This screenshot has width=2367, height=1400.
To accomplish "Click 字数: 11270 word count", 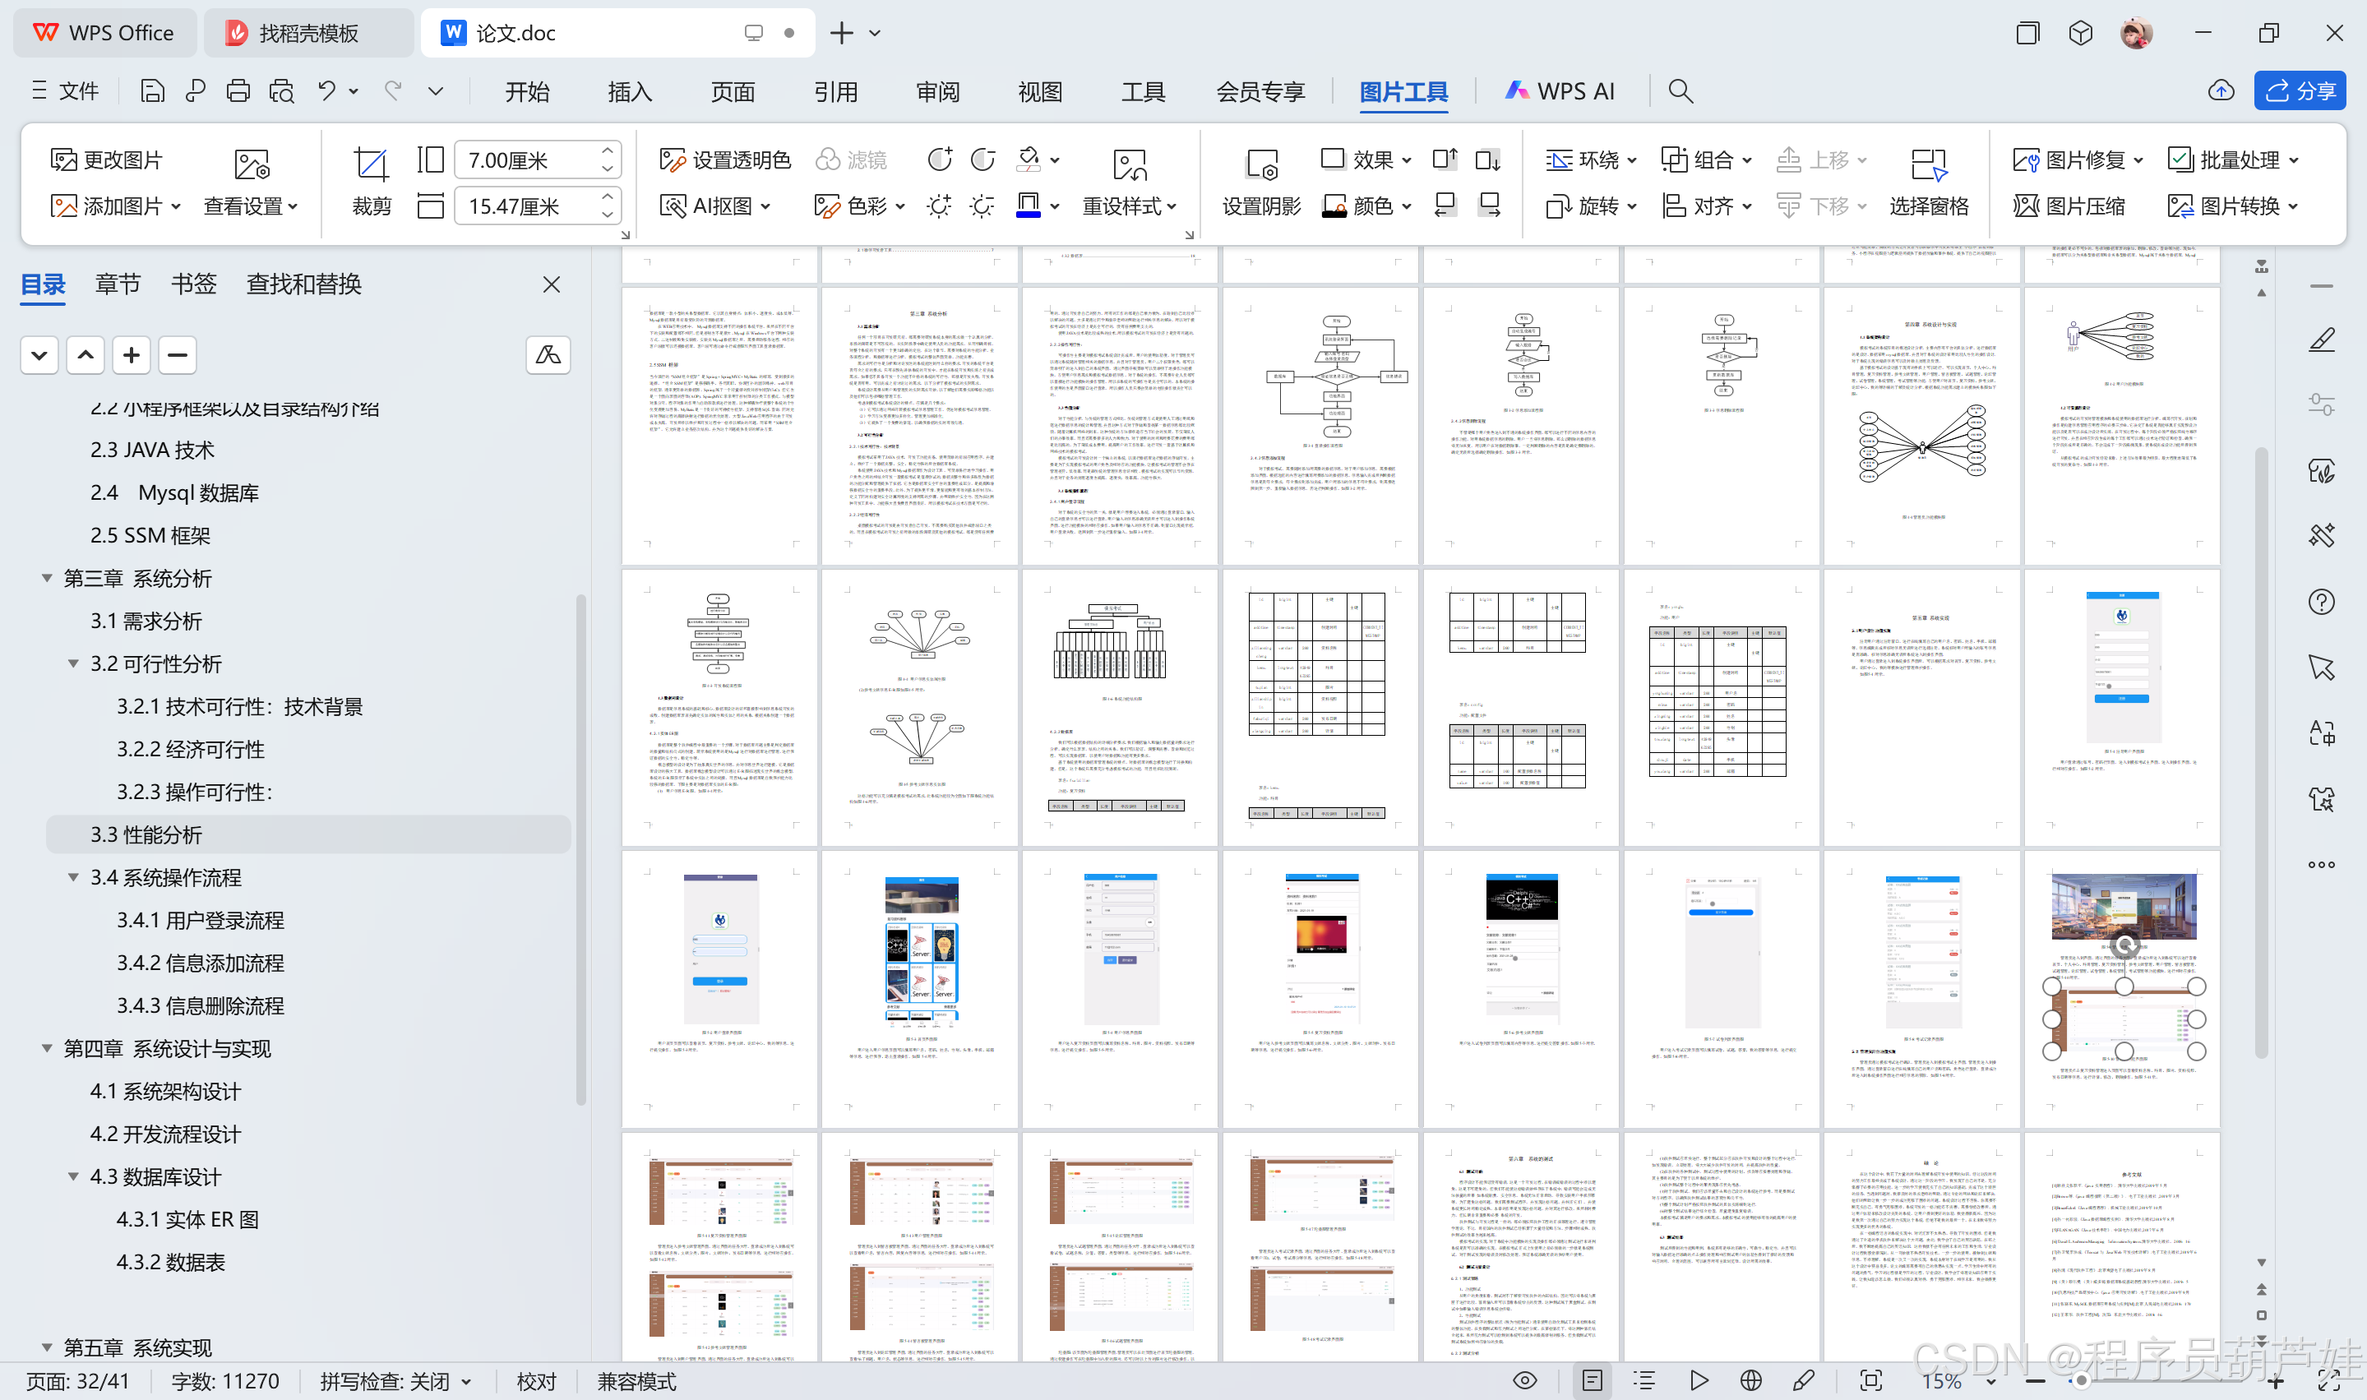I will pyautogui.click(x=225, y=1381).
